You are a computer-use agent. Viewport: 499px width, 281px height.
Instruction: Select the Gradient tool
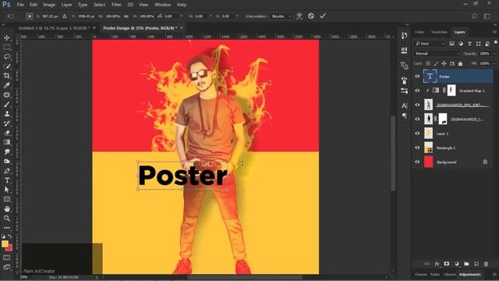(x=7, y=142)
